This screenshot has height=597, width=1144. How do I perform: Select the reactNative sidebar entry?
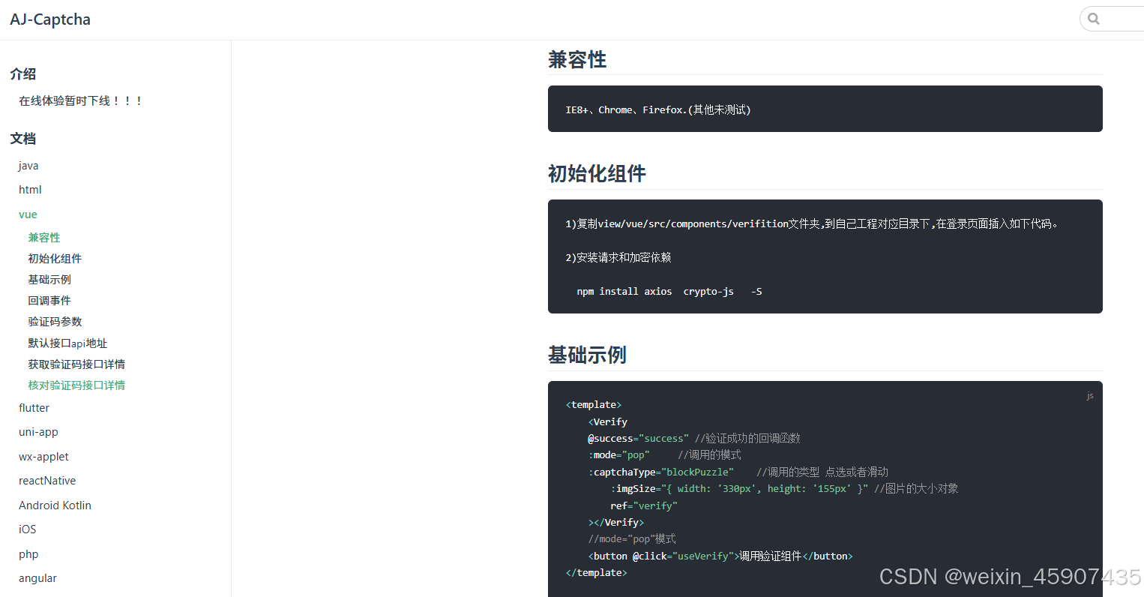click(x=47, y=480)
